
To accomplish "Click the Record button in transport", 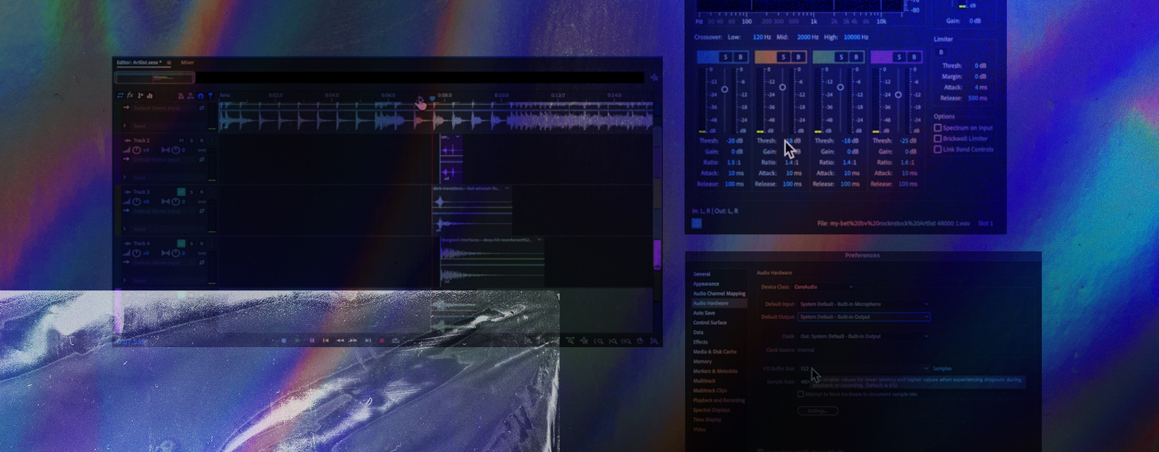I will click(x=382, y=341).
